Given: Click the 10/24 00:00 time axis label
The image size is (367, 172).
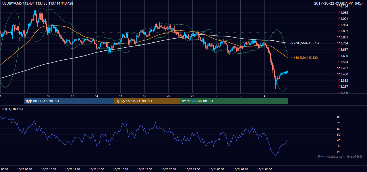Looking at the screenshot, I should pos(217,169).
